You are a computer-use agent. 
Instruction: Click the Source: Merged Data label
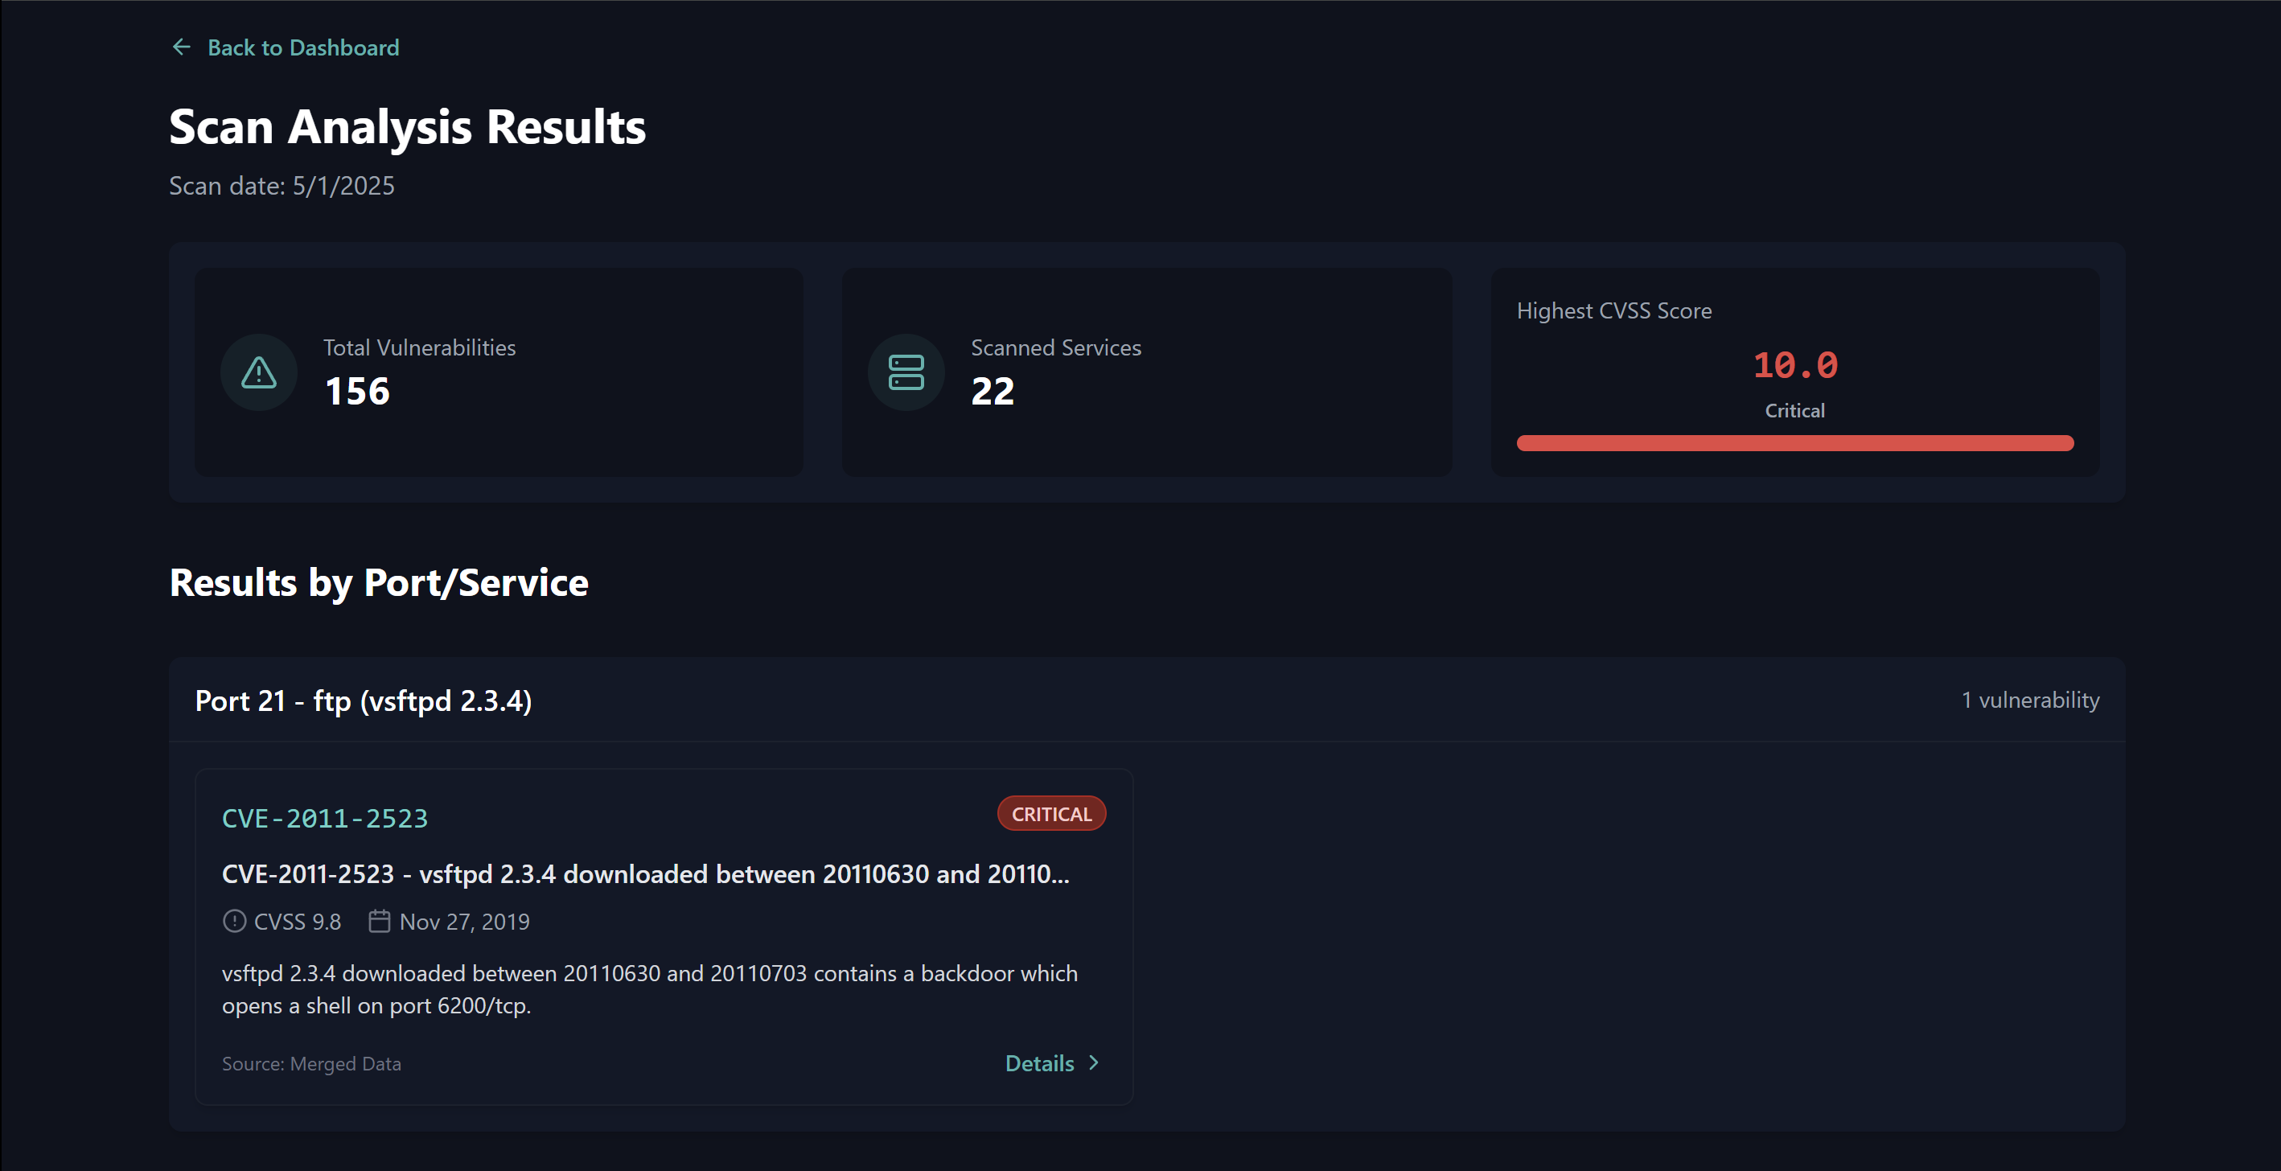pos(312,1063)
